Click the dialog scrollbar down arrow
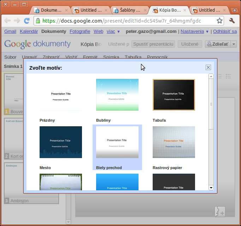 (x=211, y=187)
